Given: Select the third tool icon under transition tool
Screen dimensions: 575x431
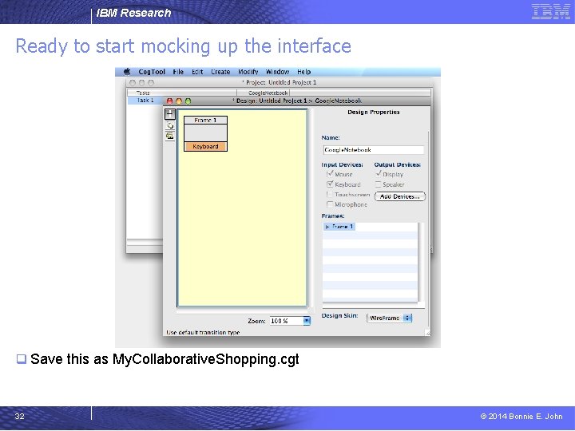Looking at the screenshot, I should (x=170, y=136).
